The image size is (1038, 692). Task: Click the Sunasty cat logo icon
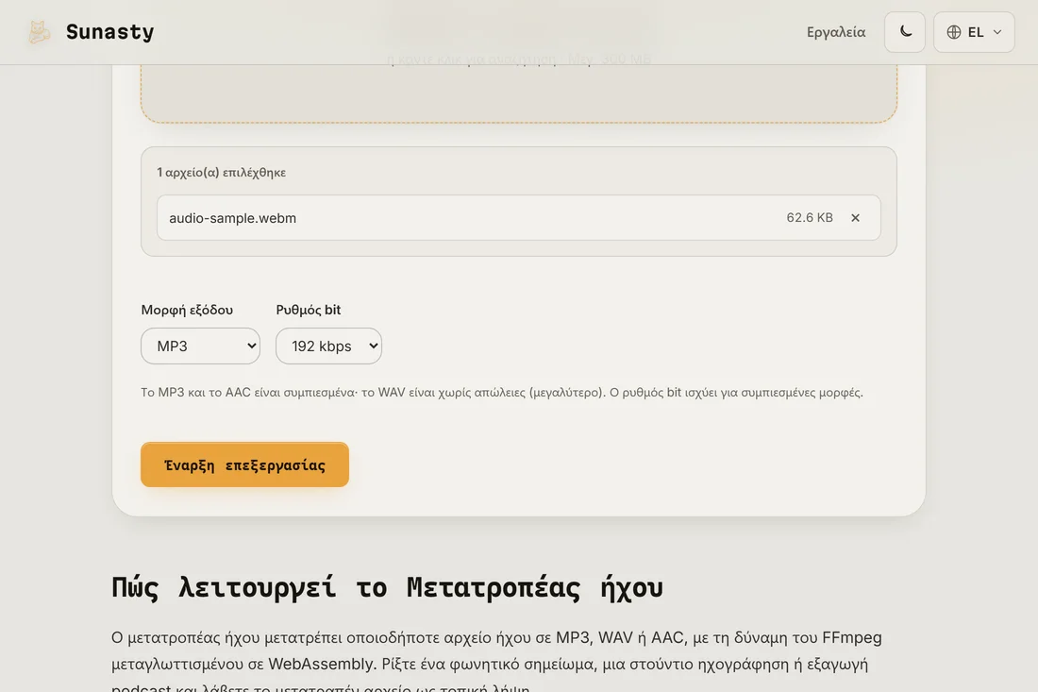pyautogui.click(x=39, y=32)
